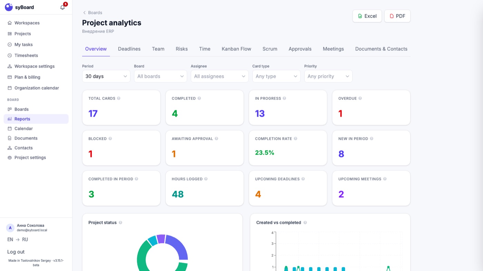This screenshot has height=271, width=483.
Task: Open My tasks in sidebar
Action: pos(36,45)
